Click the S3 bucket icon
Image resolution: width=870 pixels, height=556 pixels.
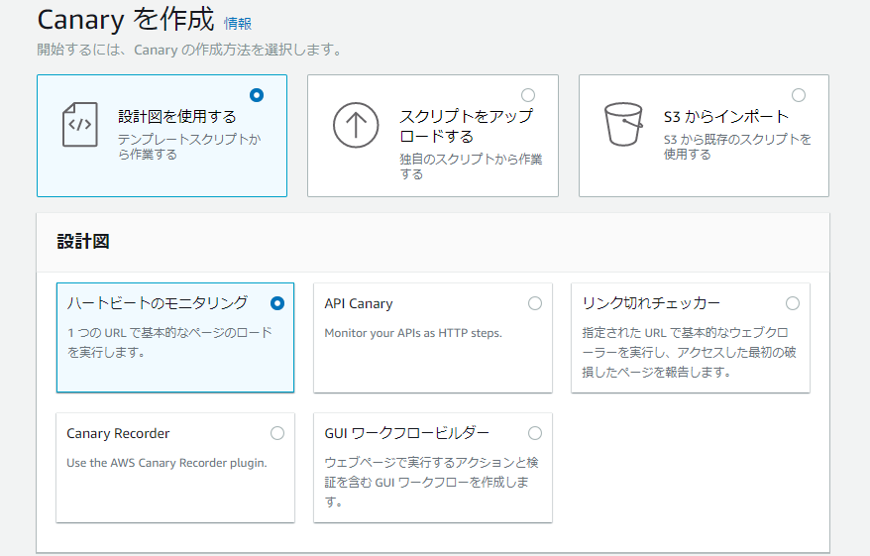(624, 125)
